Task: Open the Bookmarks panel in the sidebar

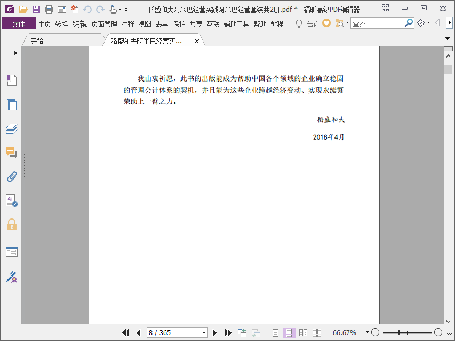Action: pyautogui.click(x=12, y=80)
